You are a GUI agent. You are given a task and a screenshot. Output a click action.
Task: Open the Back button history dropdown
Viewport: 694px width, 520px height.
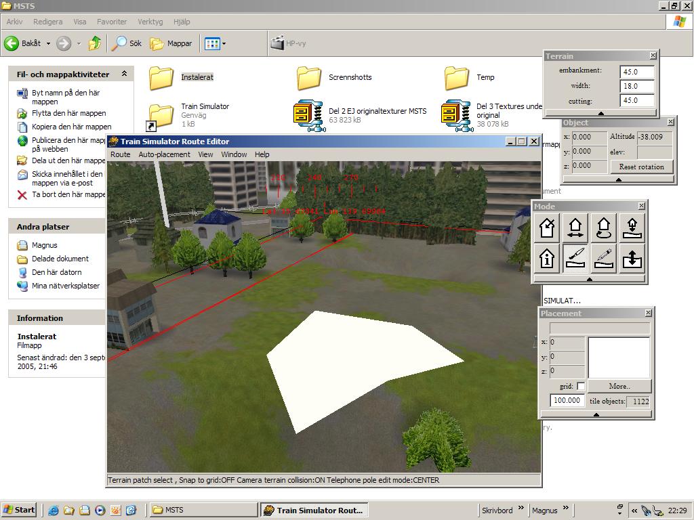pos(48,43)
